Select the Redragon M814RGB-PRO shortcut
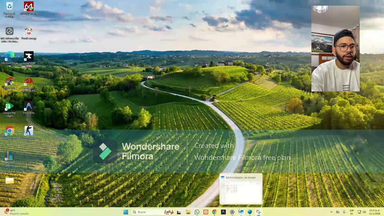 coord(29,85)
